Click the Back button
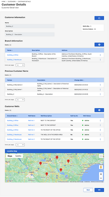 point(88,190)
